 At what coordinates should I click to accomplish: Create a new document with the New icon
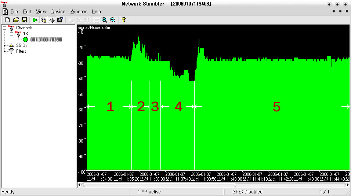(7, 20)
